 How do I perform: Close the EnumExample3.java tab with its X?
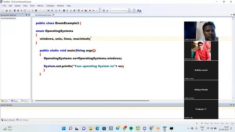53,15
